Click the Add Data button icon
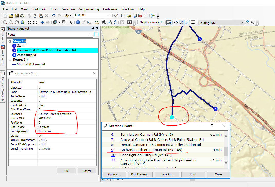This screenshot has height=187, width=275. pos(67,16)
